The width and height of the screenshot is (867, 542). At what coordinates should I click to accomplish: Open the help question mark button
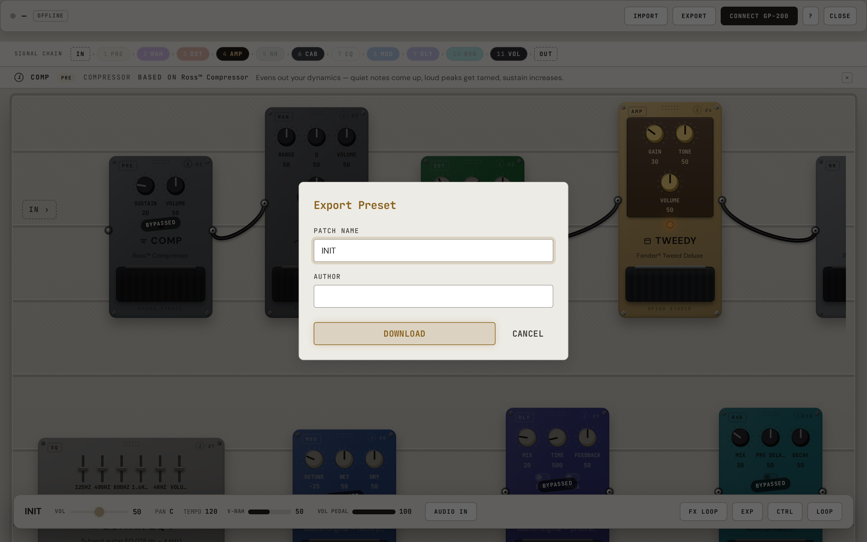point(810,16)
